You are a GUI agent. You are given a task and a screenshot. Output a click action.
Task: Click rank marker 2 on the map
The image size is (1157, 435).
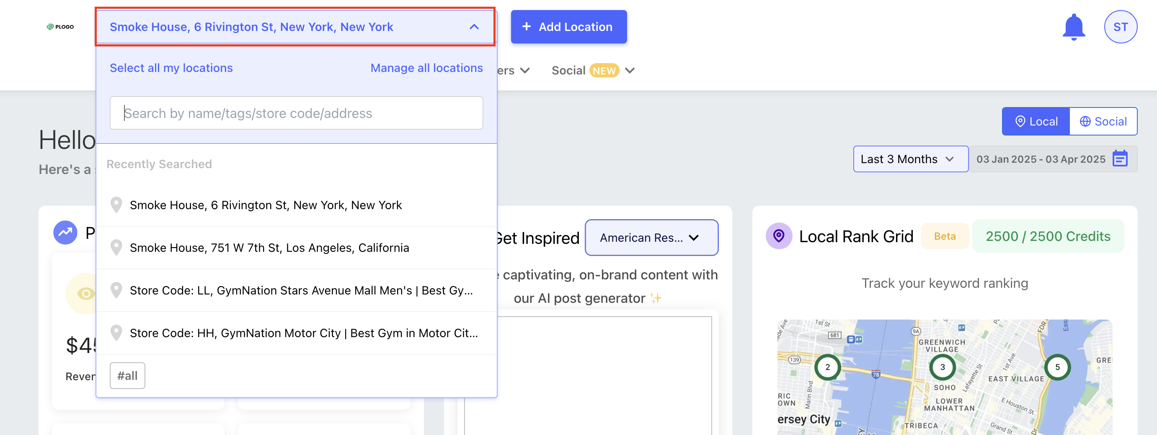(827, 367)
